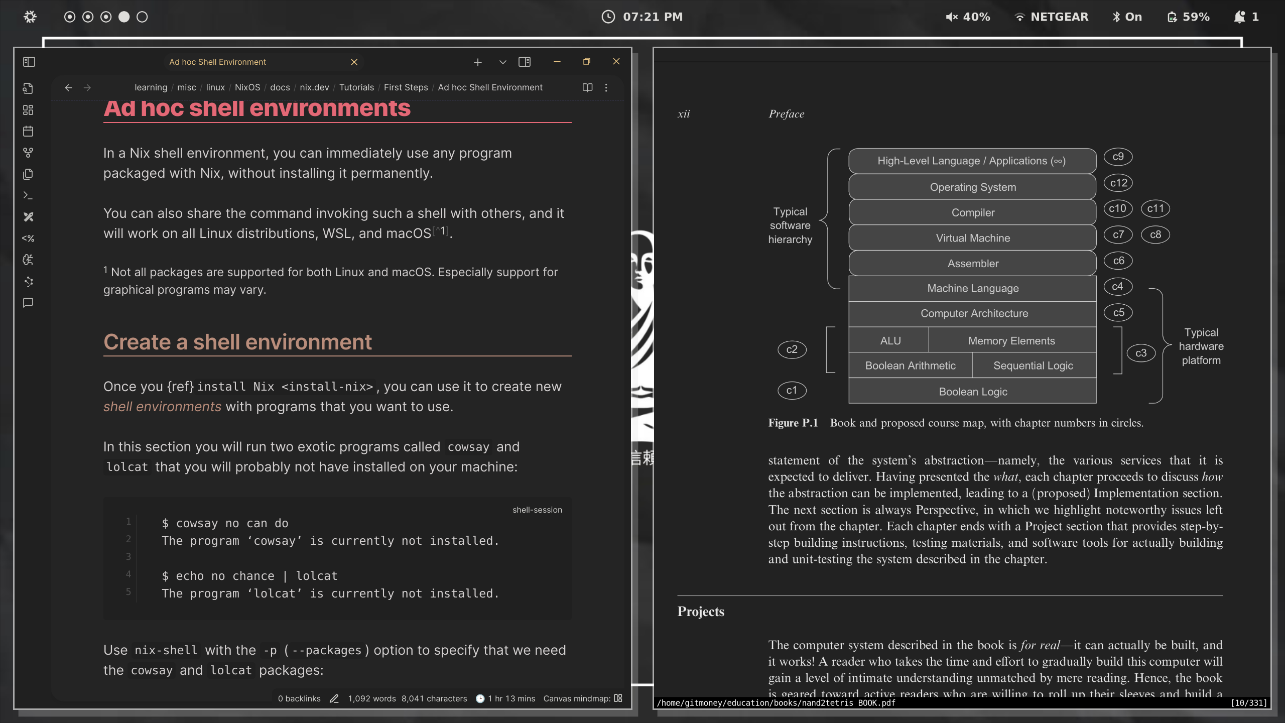The image size is (1285, 723).
Task: Click the nand2tetris BOOK.pdf path in statusbar
Action: tap(776, 703)
